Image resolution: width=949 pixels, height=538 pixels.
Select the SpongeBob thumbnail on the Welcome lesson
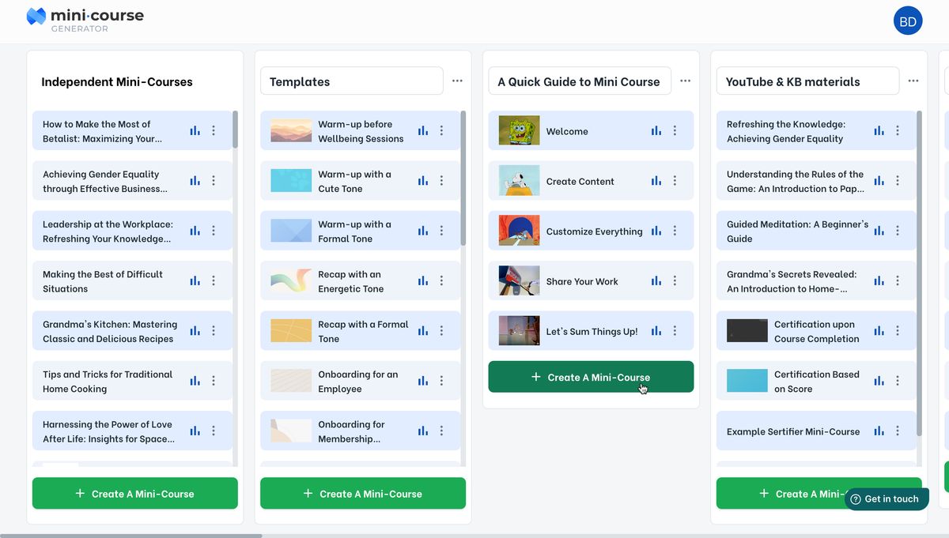[x=518, y=130]
